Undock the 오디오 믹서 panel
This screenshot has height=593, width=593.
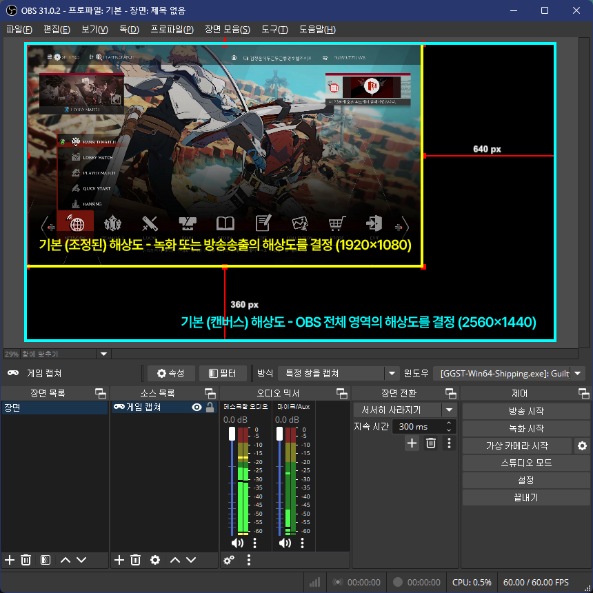[342, 393]
